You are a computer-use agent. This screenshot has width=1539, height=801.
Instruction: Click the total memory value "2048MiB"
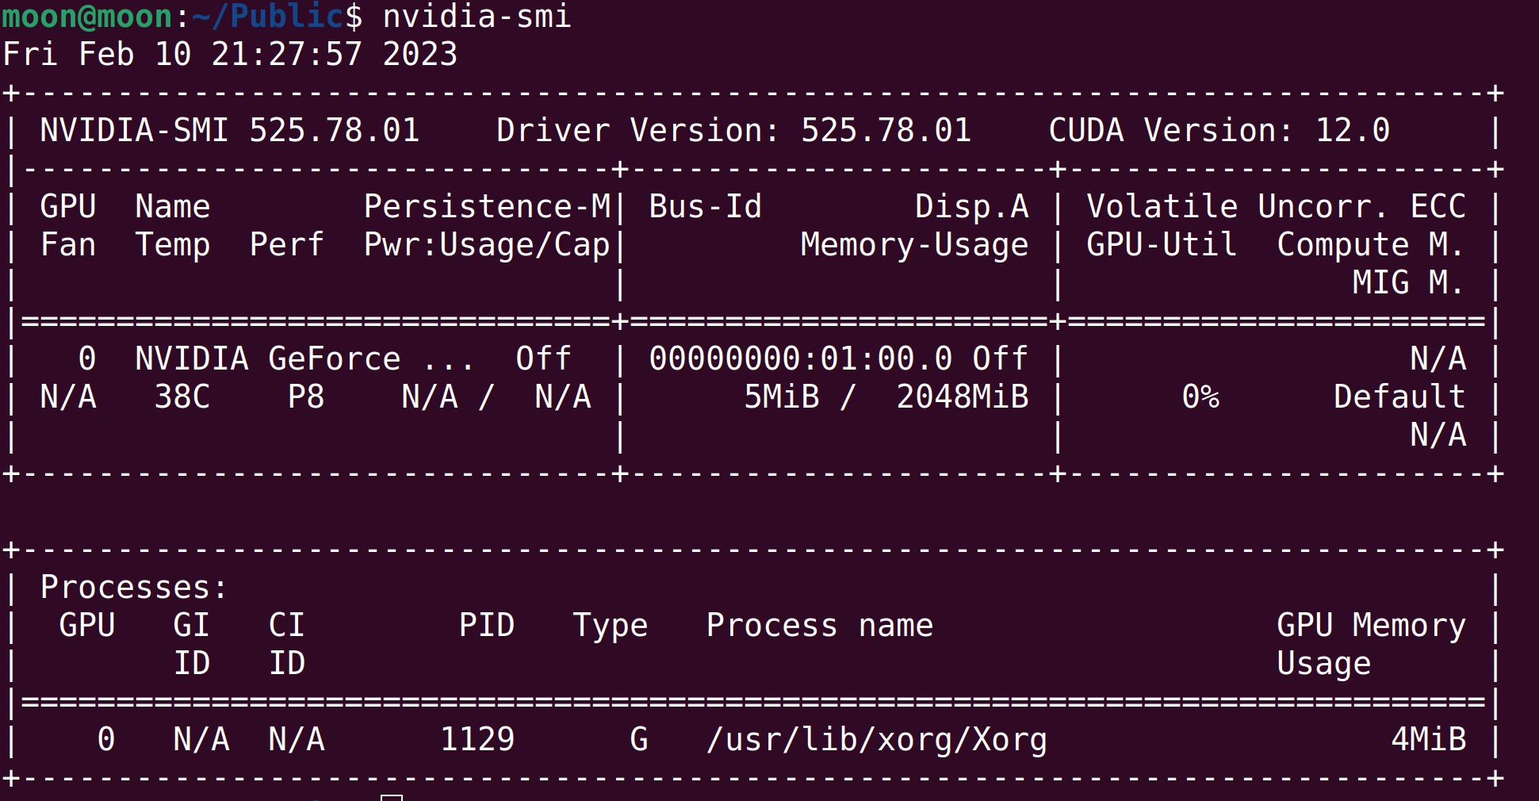point(962,397)
